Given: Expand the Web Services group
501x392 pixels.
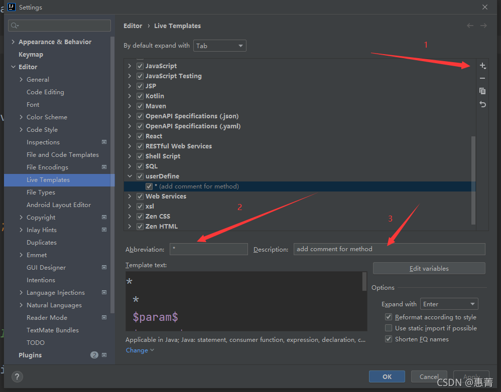Looking at the screenshot, I should 130,196.
